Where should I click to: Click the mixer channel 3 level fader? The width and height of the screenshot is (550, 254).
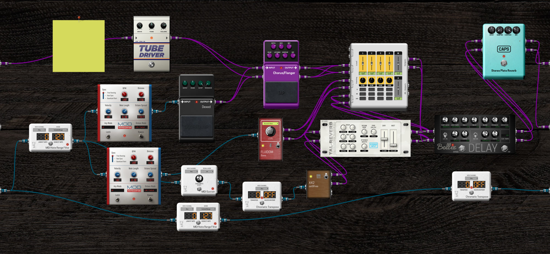[x=380, y=63]
